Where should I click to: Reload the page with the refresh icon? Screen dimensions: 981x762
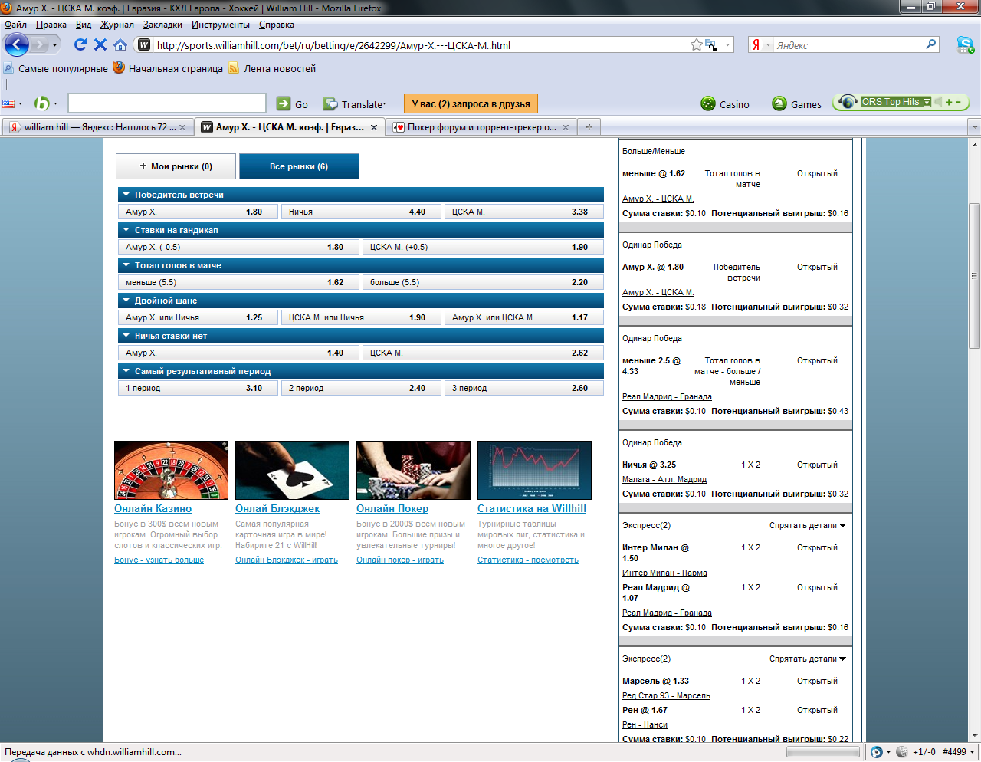tap(80, 44)
